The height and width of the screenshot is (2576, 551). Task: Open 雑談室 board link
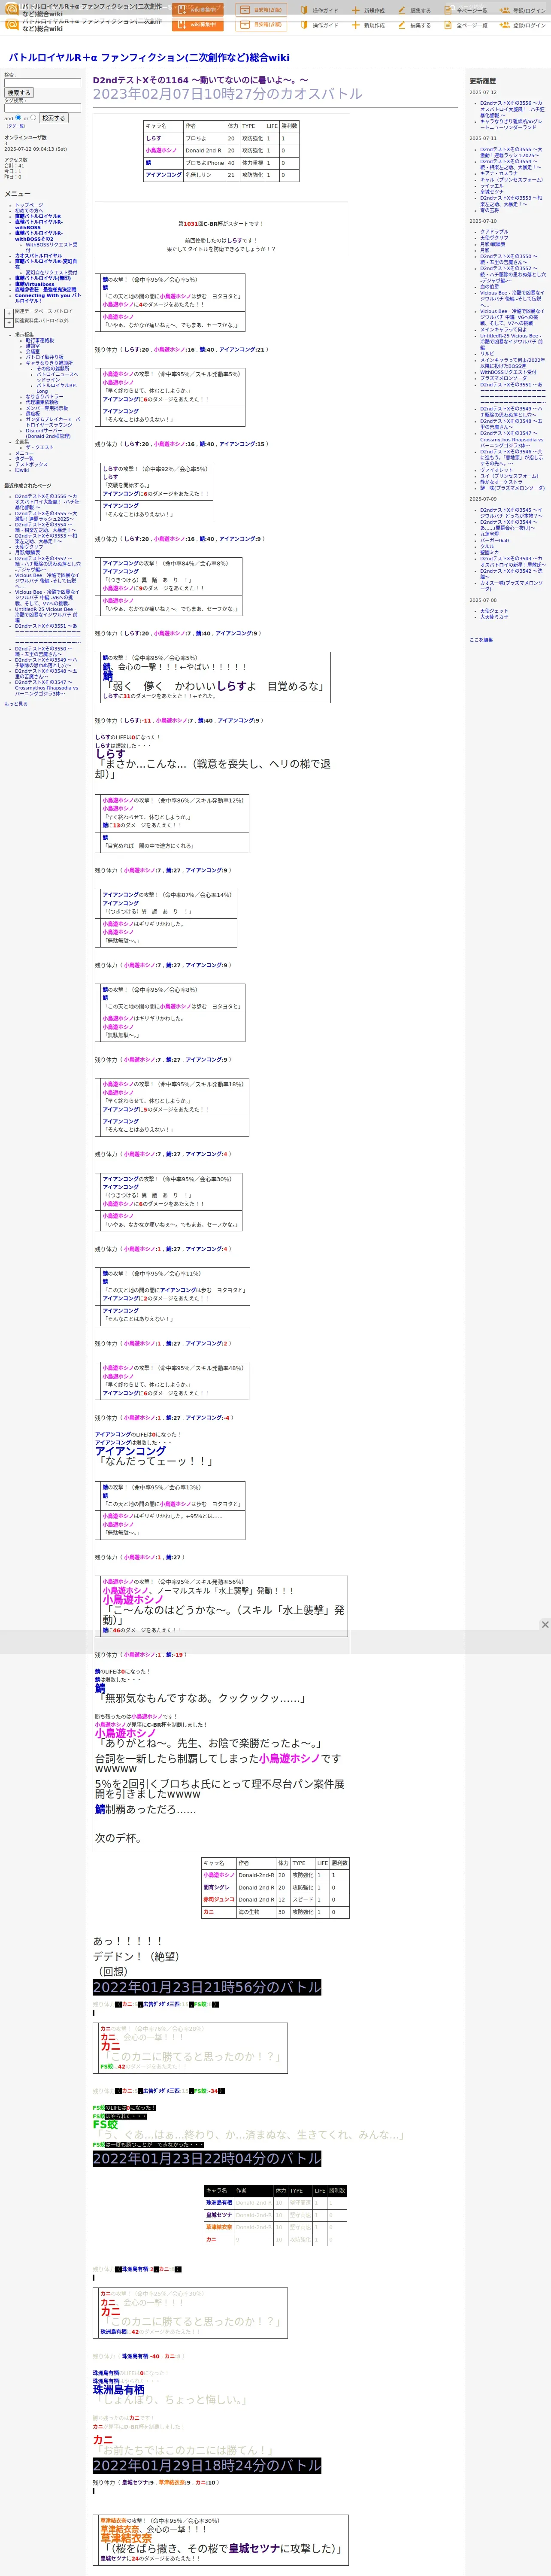(33, 346)
